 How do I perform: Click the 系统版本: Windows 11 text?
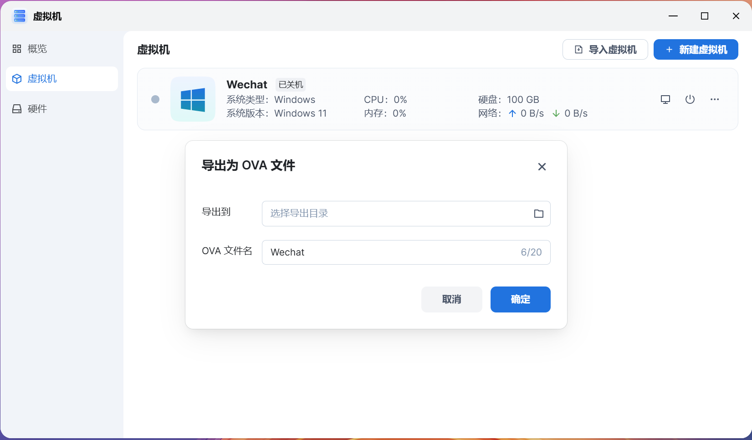276,113
